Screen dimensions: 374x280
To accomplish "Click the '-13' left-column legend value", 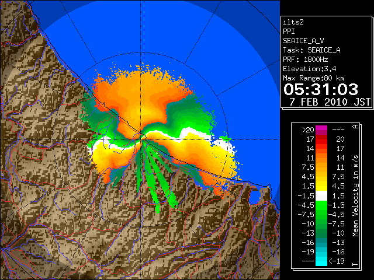I will [308, 233].
